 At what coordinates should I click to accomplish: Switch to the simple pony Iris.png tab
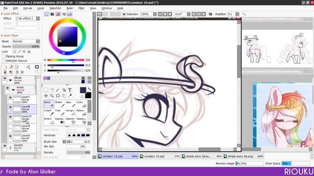pyautogui.click(x=243, y=156)
